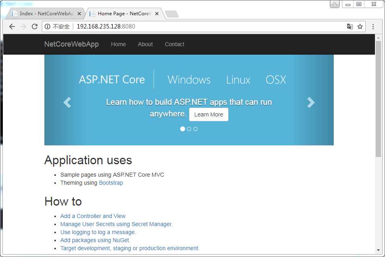Click the vertical scrollbar thumb
Viewport: 385px width, 257px height.
378,99
